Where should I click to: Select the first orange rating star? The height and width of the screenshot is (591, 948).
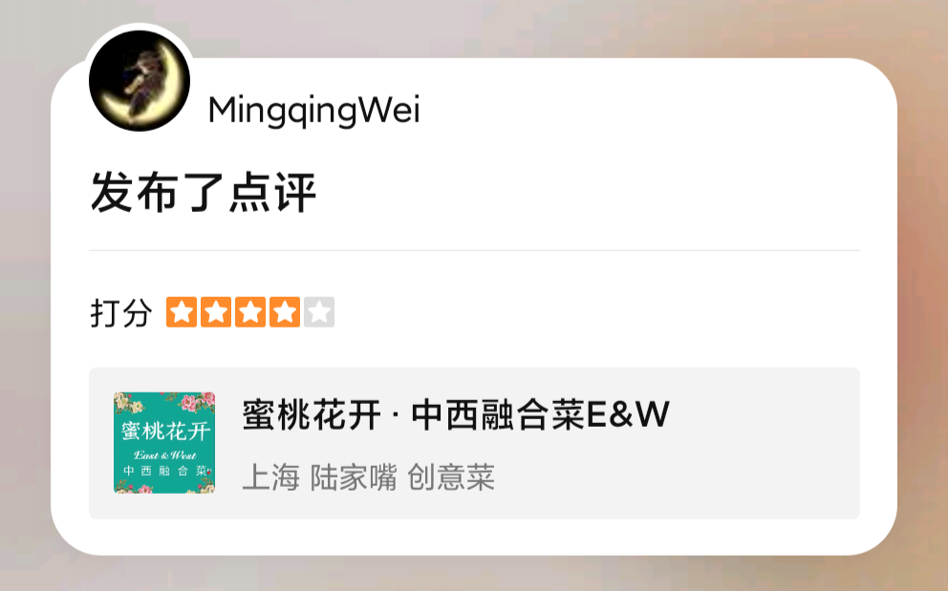[182, 312]
